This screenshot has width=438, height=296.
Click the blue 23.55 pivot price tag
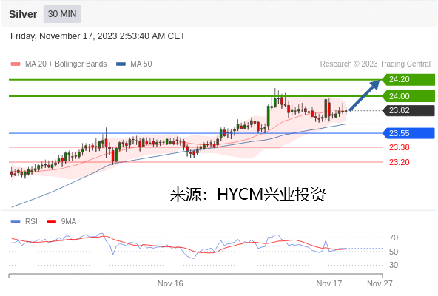pos(408,133)
